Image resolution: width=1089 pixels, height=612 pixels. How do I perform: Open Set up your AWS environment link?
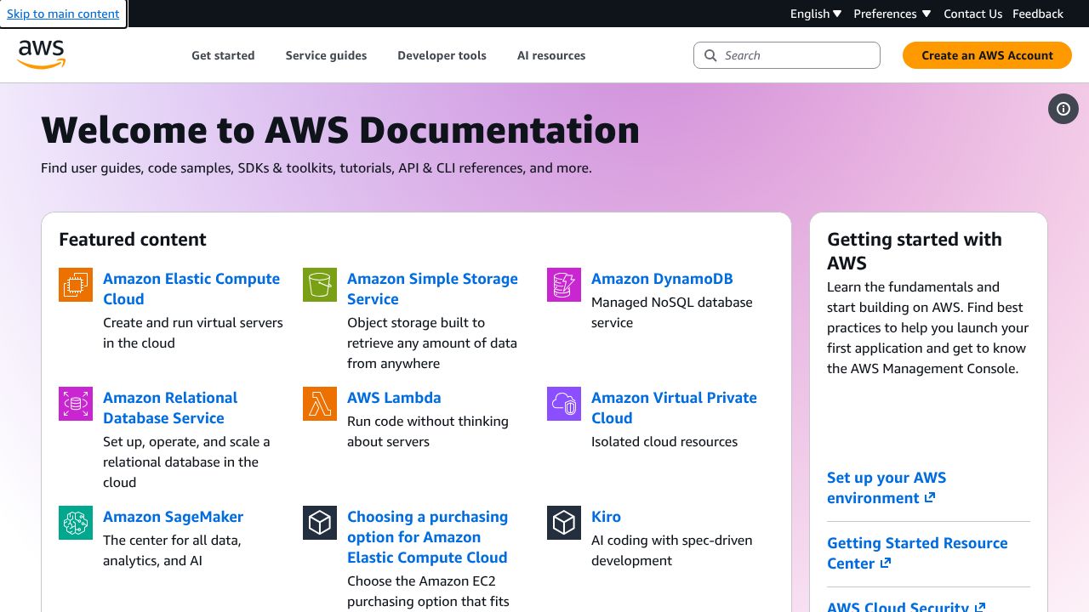(887, 488)
